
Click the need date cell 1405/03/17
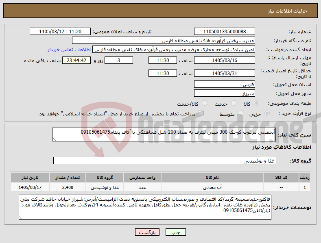(30, 187)
